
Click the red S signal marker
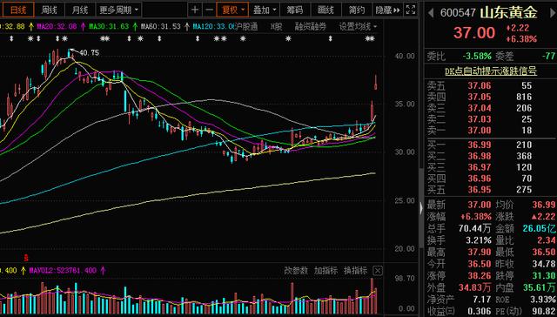pos(25,257)
